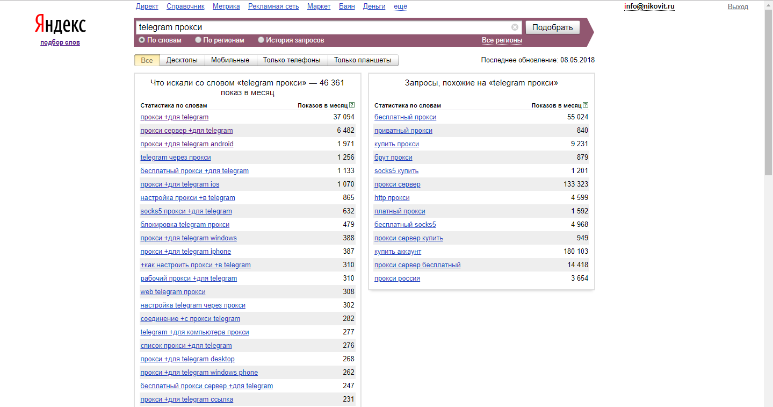This screenshot has width=773, height=407.
Task: Open the 'прокси +для telegram windows' query
Action: pos(189,238)
